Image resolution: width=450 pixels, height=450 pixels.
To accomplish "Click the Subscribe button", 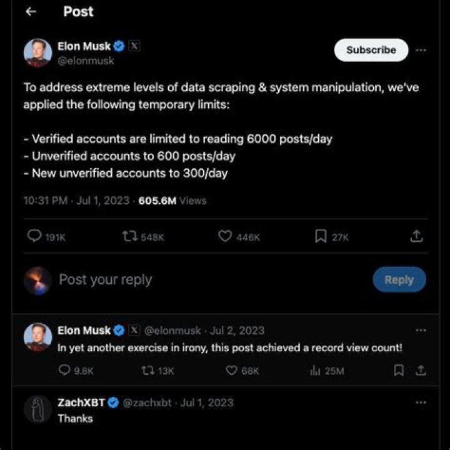I will (x=371, y=50).
